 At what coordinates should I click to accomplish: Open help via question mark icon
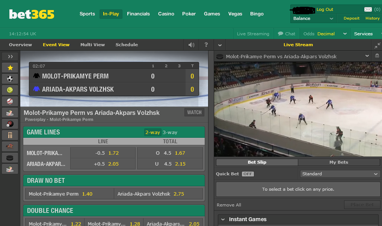coord(206,45)
